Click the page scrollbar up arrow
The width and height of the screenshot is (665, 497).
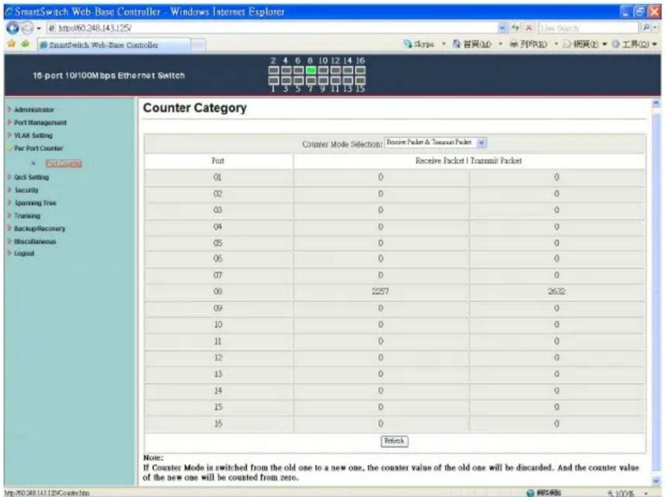coord(656,104)
